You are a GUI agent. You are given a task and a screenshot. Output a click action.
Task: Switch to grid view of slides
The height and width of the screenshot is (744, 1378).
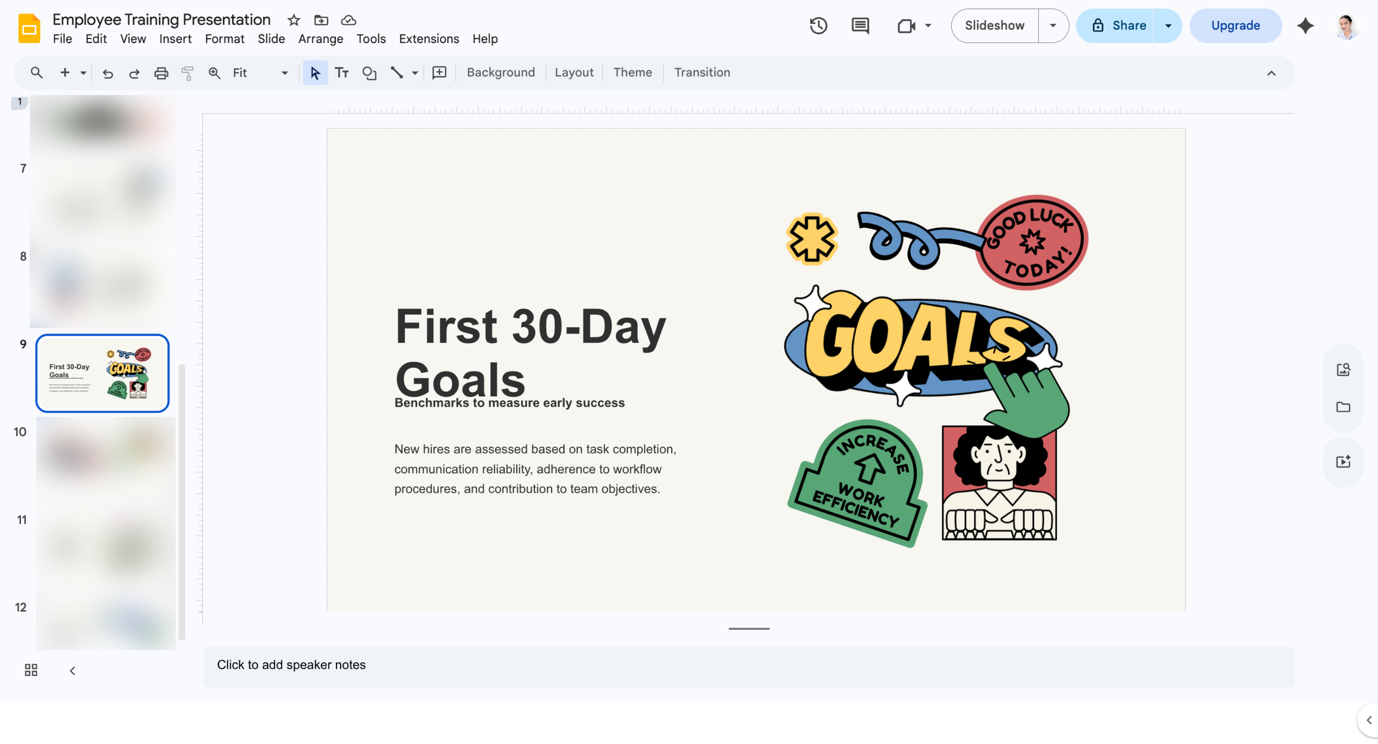click(31, 670)
